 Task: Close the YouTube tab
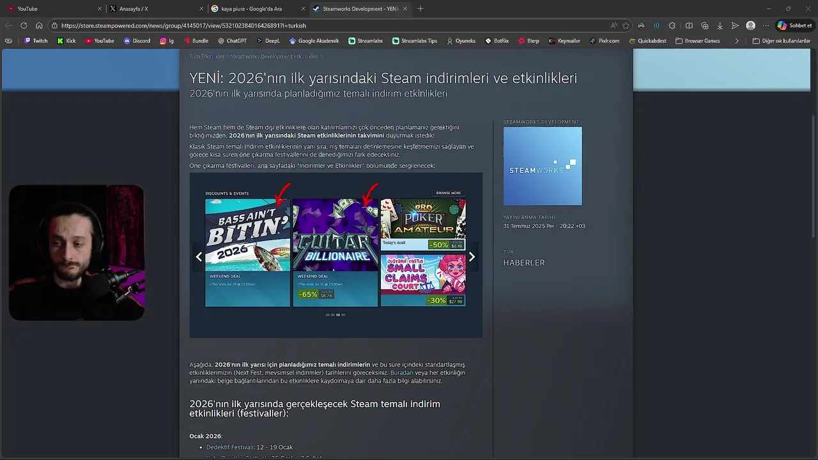(x=100, y=9)
